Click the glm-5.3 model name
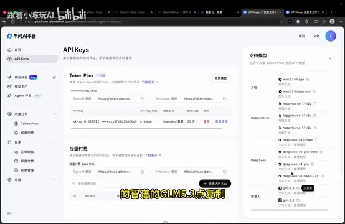Screen dimensions: 345x224 pyautogui.click(x=288, y=188)
